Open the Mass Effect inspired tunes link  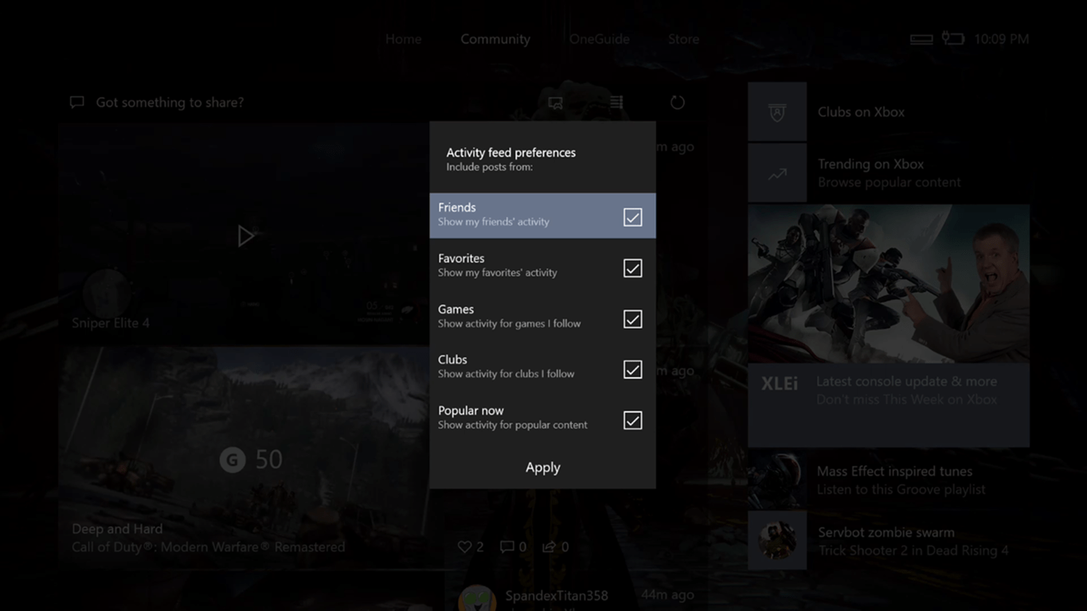point(901,480)
